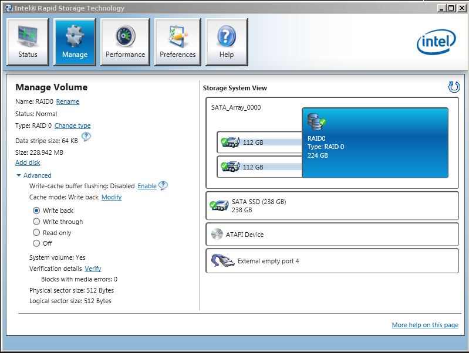469x353 pixels.
Task: Click System volume: Yes text
Action: [58, 257]
